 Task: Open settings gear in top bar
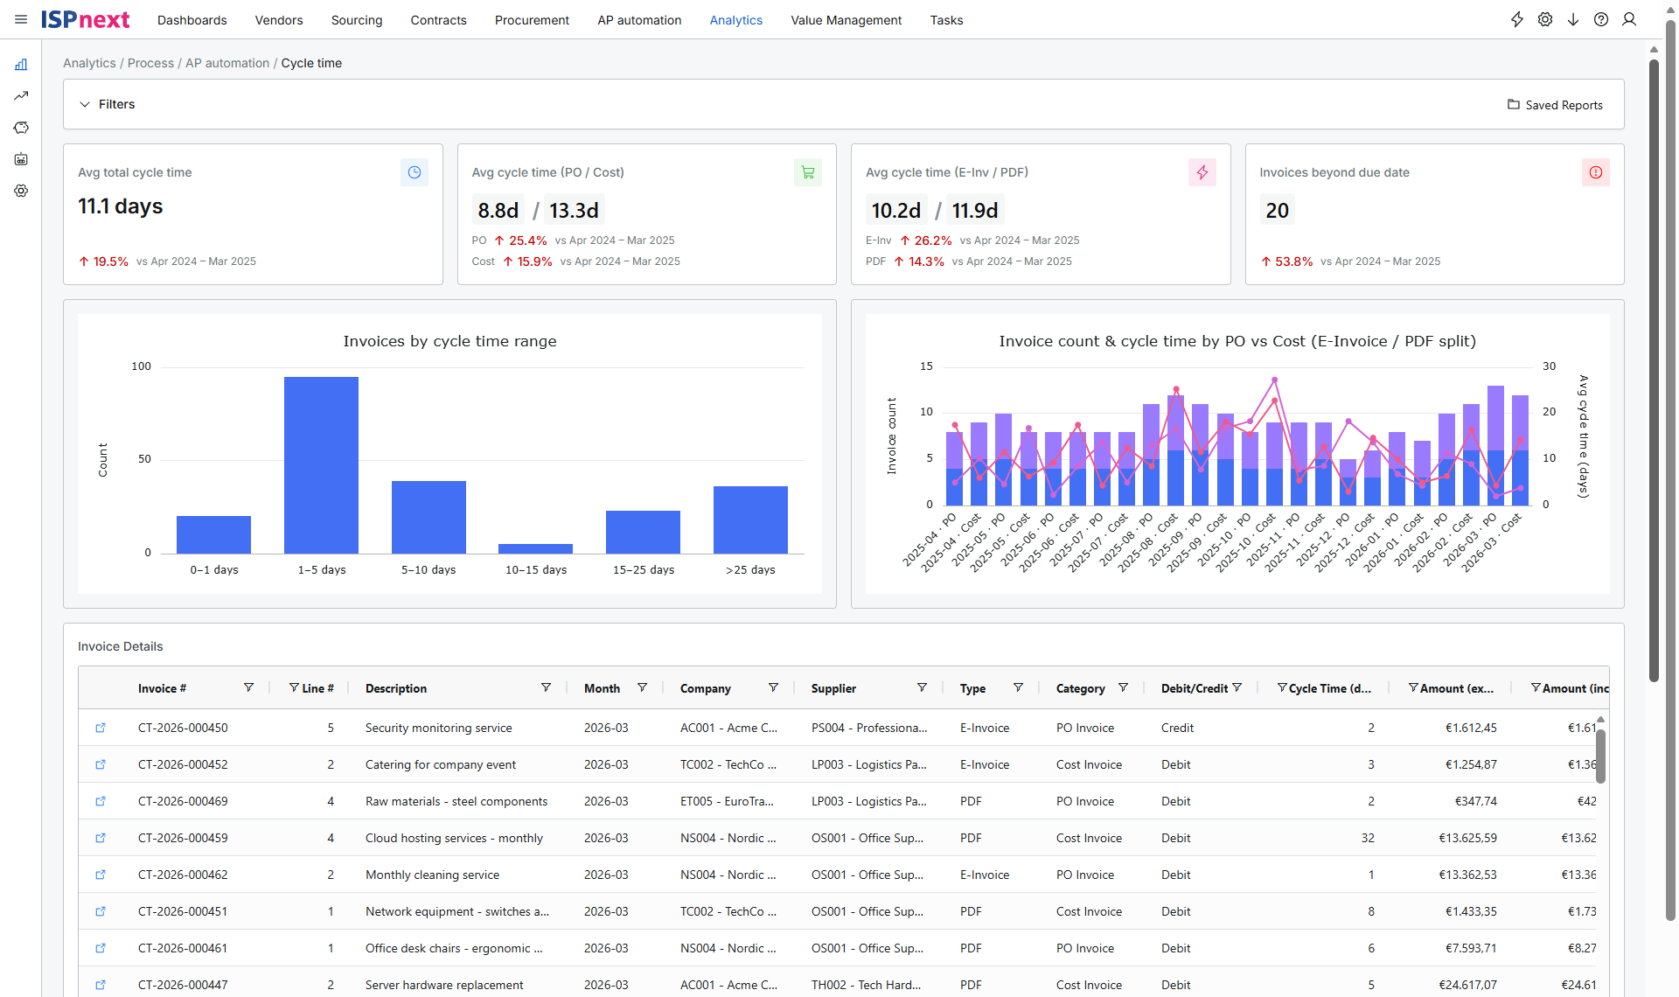(1545, 19)
